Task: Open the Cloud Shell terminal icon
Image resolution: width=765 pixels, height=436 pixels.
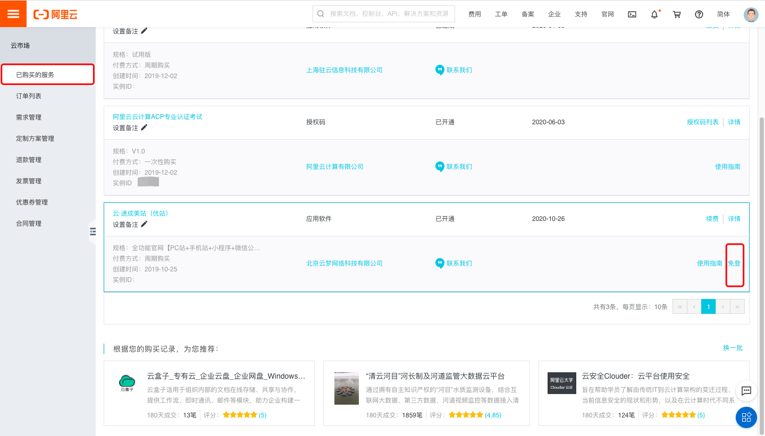Action: 632,14
